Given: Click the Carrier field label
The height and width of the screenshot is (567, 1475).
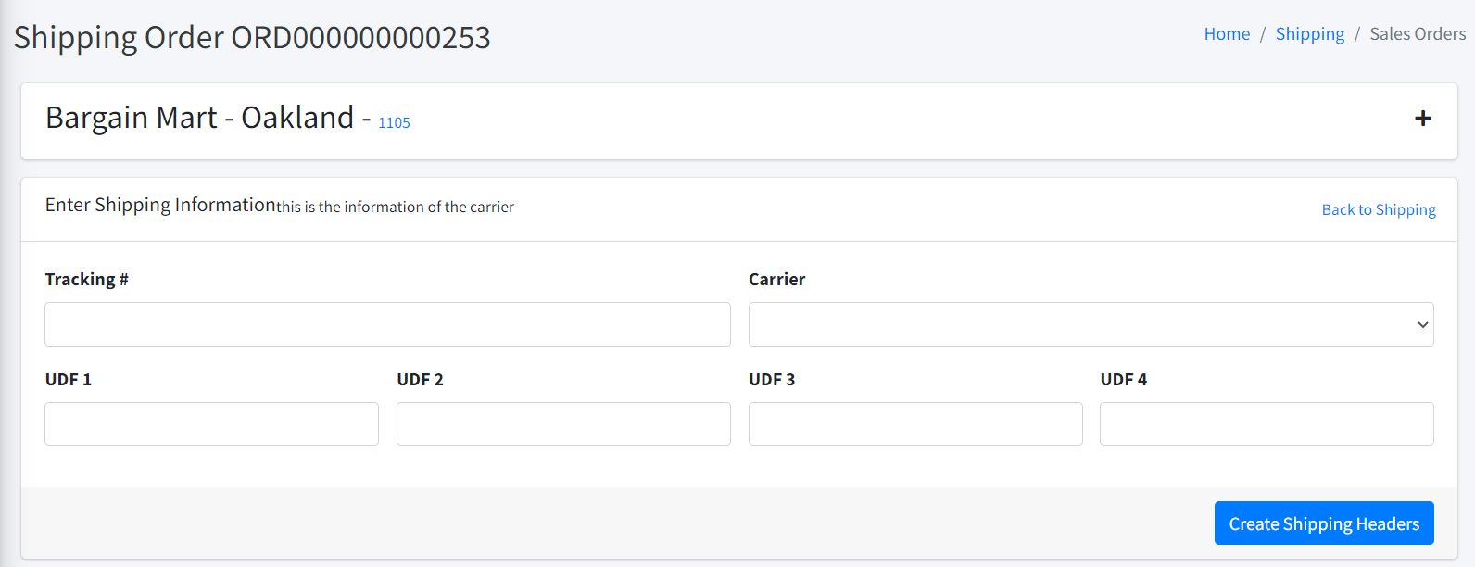Looking at the screenshot, I should click(776, 280).
